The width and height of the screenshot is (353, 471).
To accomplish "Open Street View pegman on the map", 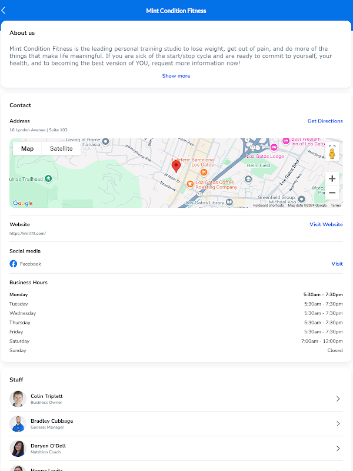I will pyautogui.click(x=332, y=153).
